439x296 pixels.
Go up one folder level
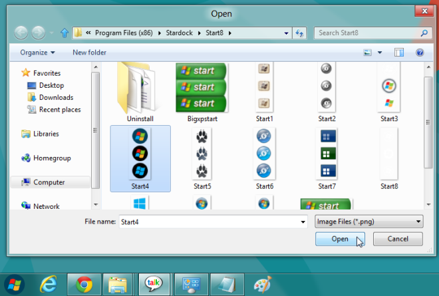click(x=65, y=33)
